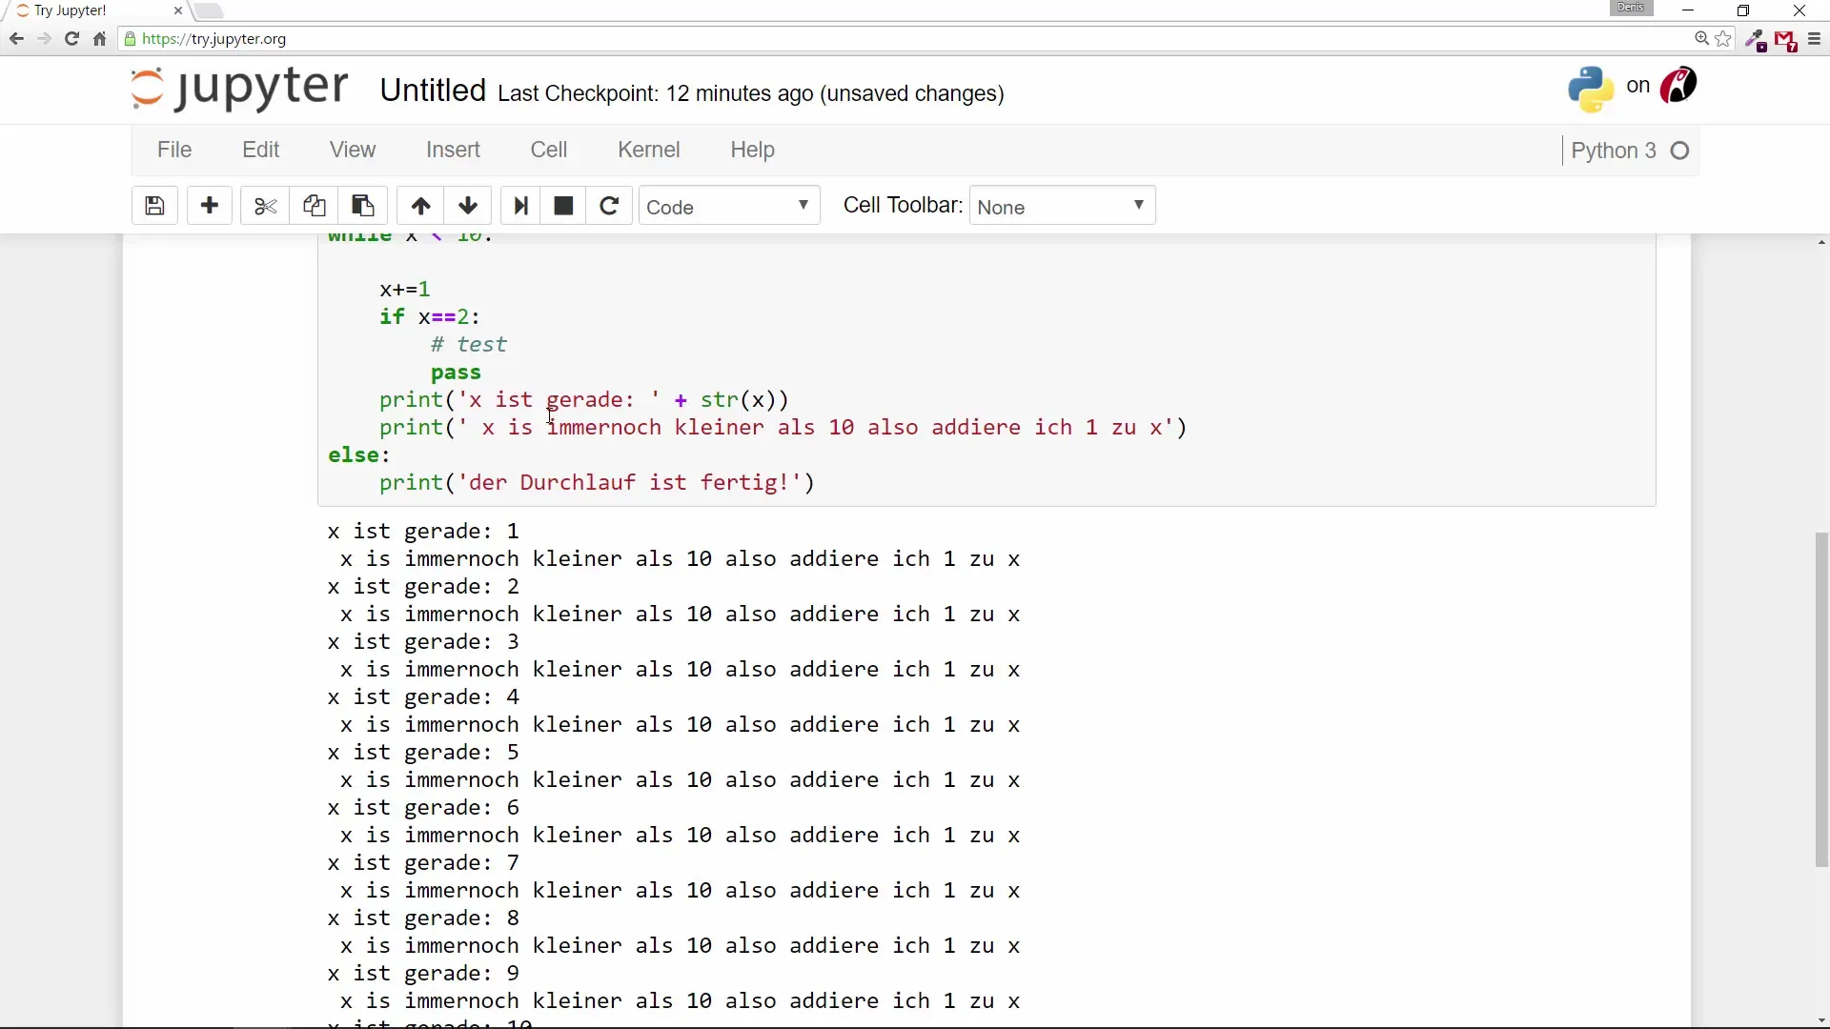Click the extension icon left of Gmail

pyautogui.click(x=1756, y=40)
